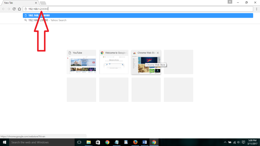Select the 192.168.1.2:8080 URL suggestion
The height and width of the screenshot is (146, 260).
pos(138,15)
